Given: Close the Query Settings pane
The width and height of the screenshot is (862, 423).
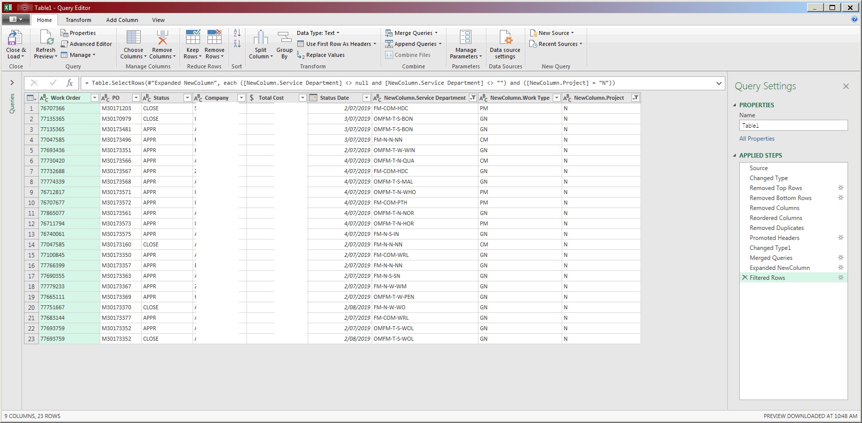Looking at the screenshot, I should click(846, 86).
